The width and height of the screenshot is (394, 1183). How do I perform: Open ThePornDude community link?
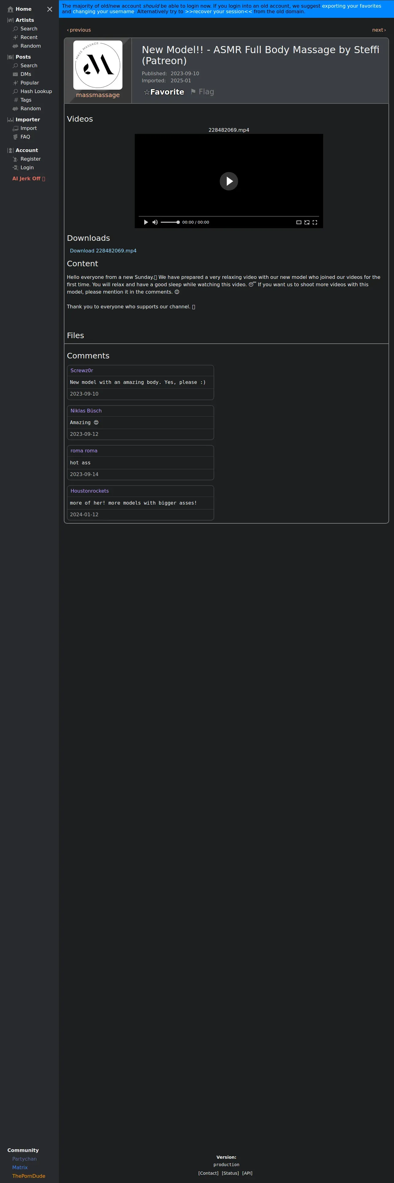[x=29, y=1176]
